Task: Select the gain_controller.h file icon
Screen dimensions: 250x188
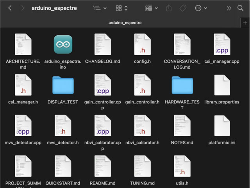Action: [x=142, y=85]
